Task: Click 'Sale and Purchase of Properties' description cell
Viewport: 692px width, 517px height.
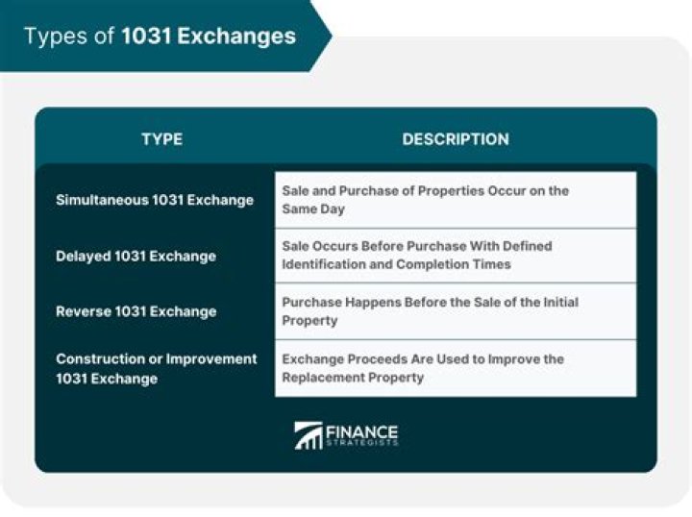Action: pos(456,200)
